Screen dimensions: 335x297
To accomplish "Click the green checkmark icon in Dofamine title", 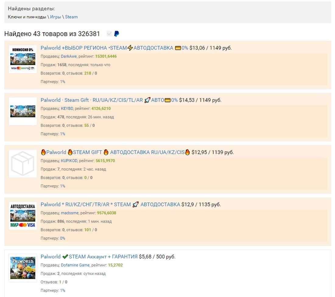I will coord(65,256).
